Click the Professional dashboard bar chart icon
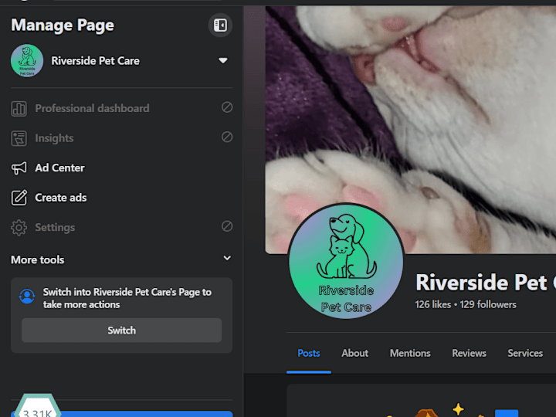 pyautogui.click(x=19, y=109)
